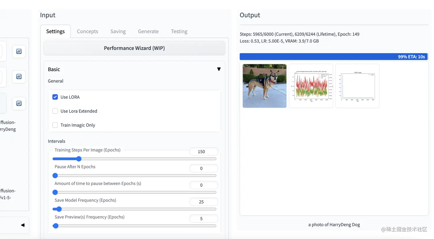Uncheck the Use LORA checkbox
Screen dimensions: 434x239
click(x=55, y=97)
